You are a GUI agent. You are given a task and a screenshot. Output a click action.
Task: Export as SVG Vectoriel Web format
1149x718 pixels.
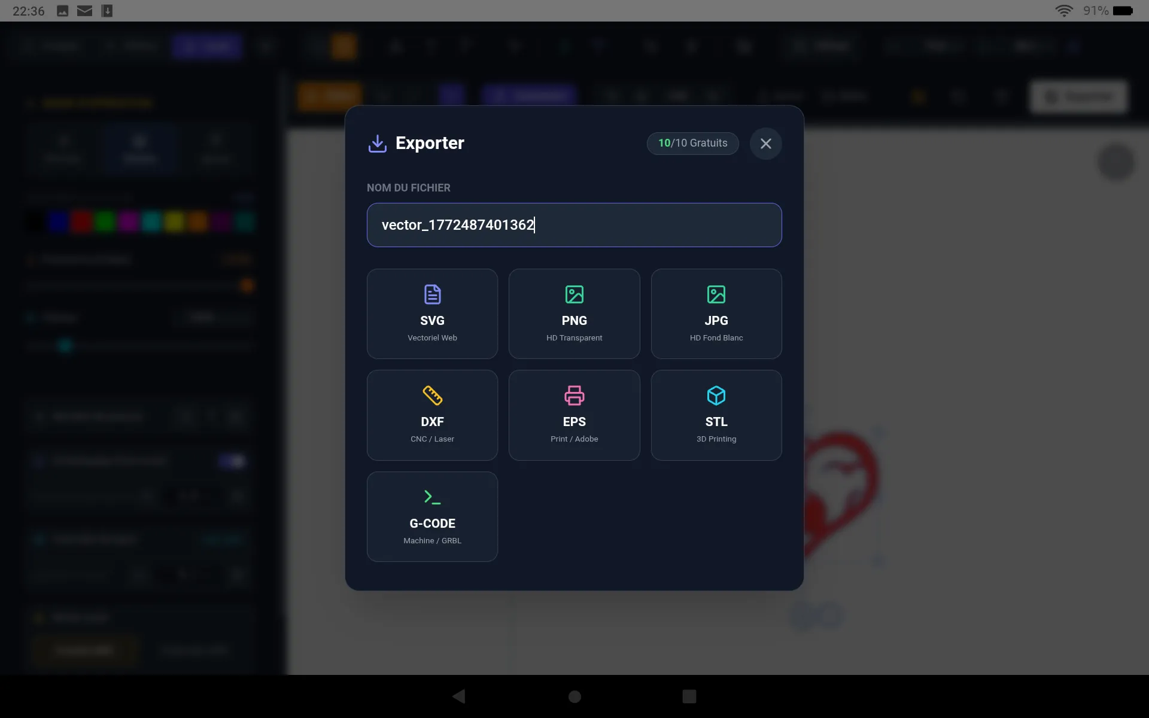click(x=432, y=314)
